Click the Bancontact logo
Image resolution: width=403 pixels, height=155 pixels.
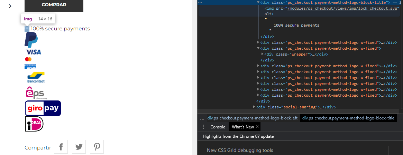point(36,77)
